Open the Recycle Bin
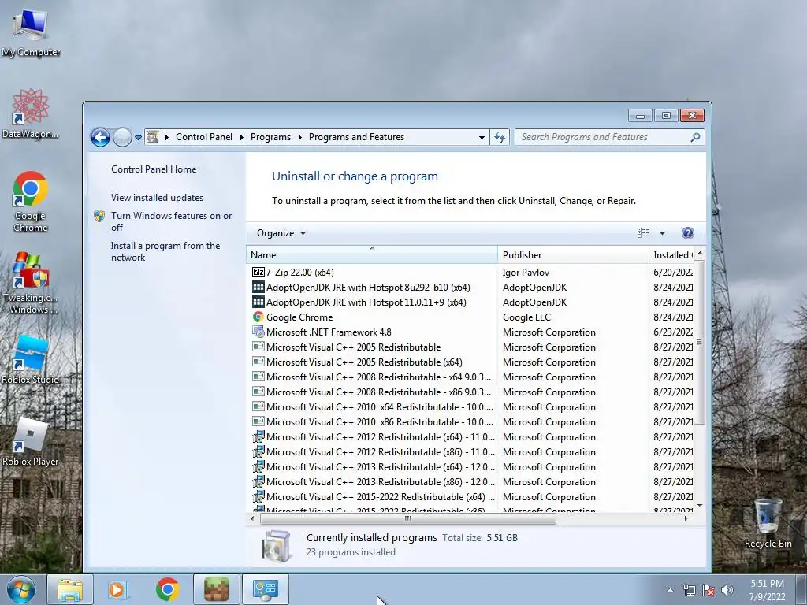807x605 pixels. click(x=768, y=522)
